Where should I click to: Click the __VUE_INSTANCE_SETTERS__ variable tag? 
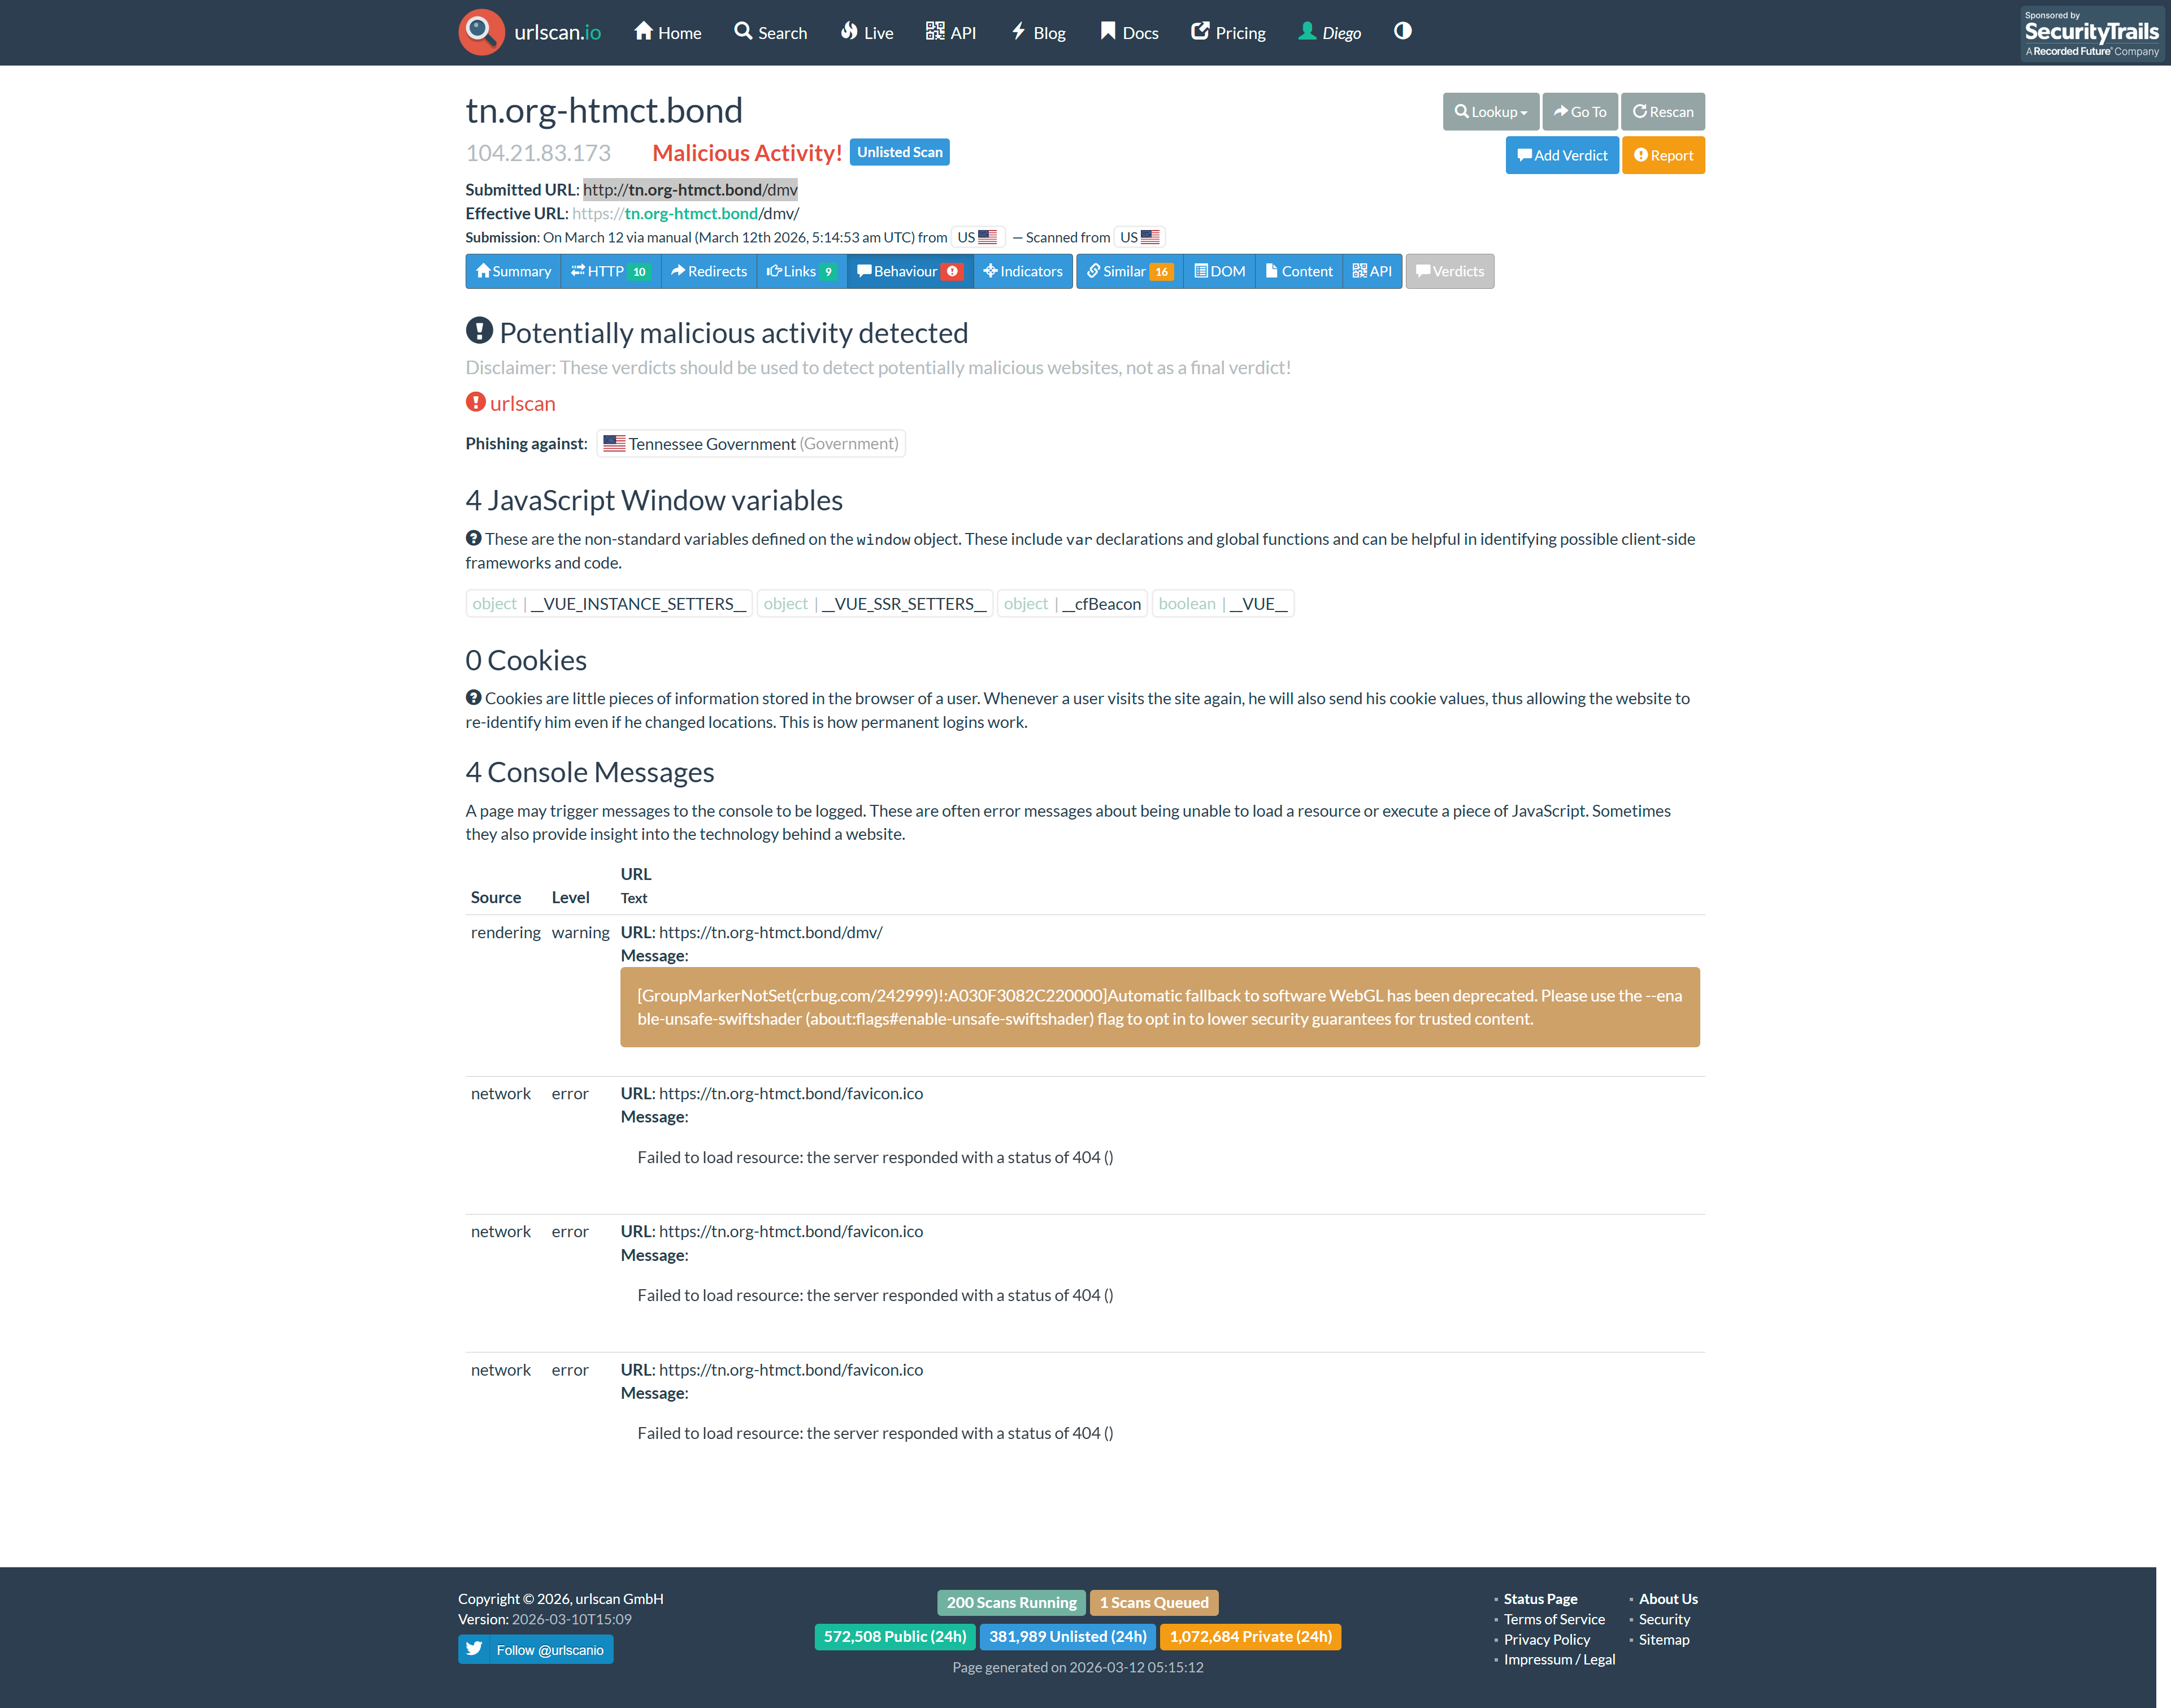pos(609,603)
